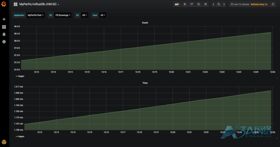
Task: Click the 1.217 min axis label
Action: 19,87
